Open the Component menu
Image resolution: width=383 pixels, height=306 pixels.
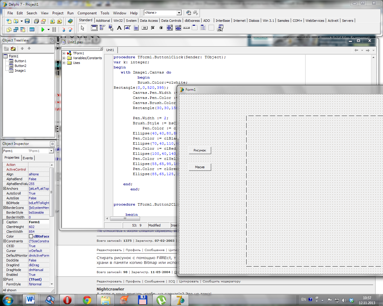[x=87, y=13]
